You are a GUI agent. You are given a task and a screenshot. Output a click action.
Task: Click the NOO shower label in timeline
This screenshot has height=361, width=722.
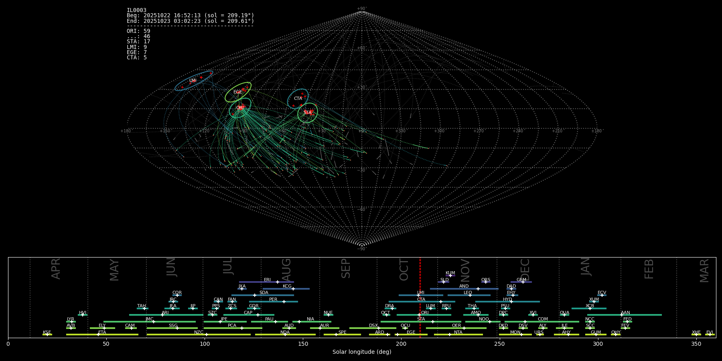(484, 319)
